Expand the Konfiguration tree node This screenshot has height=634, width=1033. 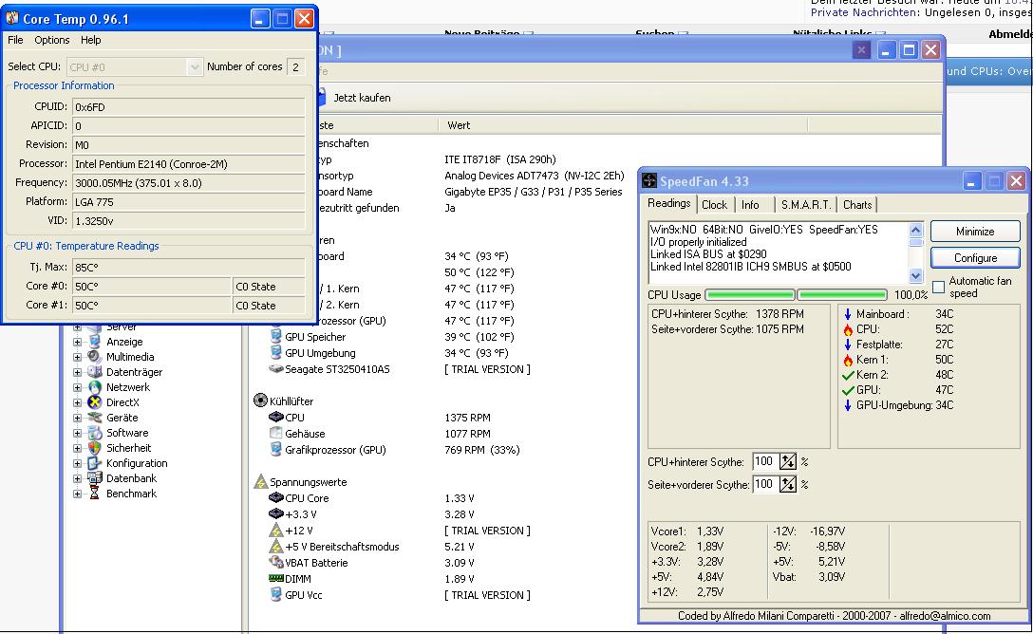click(x=77, y=463)
